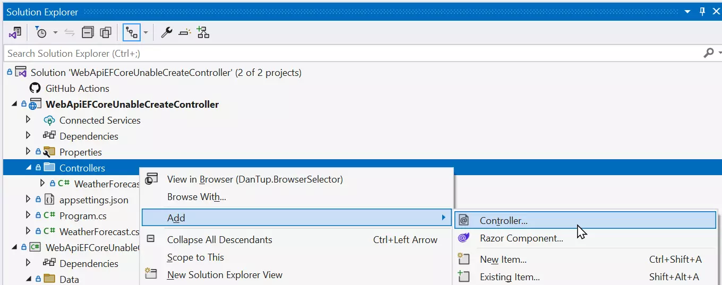Viewport: 722px width, 285px height.
Task: Open Properties with the wrench icon
Action: point(167,32)
